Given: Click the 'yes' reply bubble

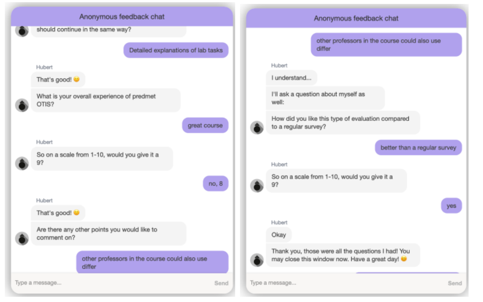Looking at the screenshot, I should pos(451,206).
